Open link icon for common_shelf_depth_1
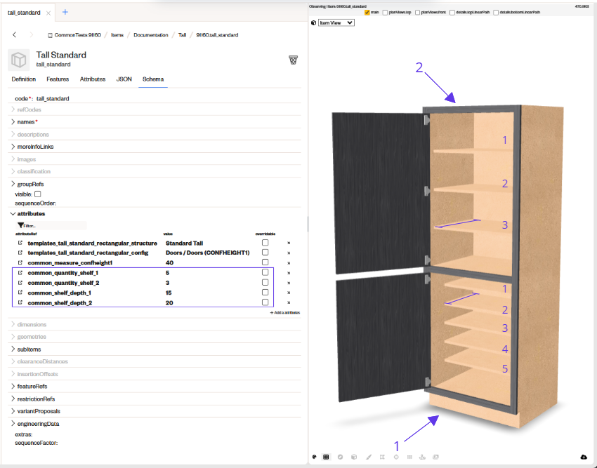This screenshot has height=468, width=597. pyautogui.click(x=20, y=293)
